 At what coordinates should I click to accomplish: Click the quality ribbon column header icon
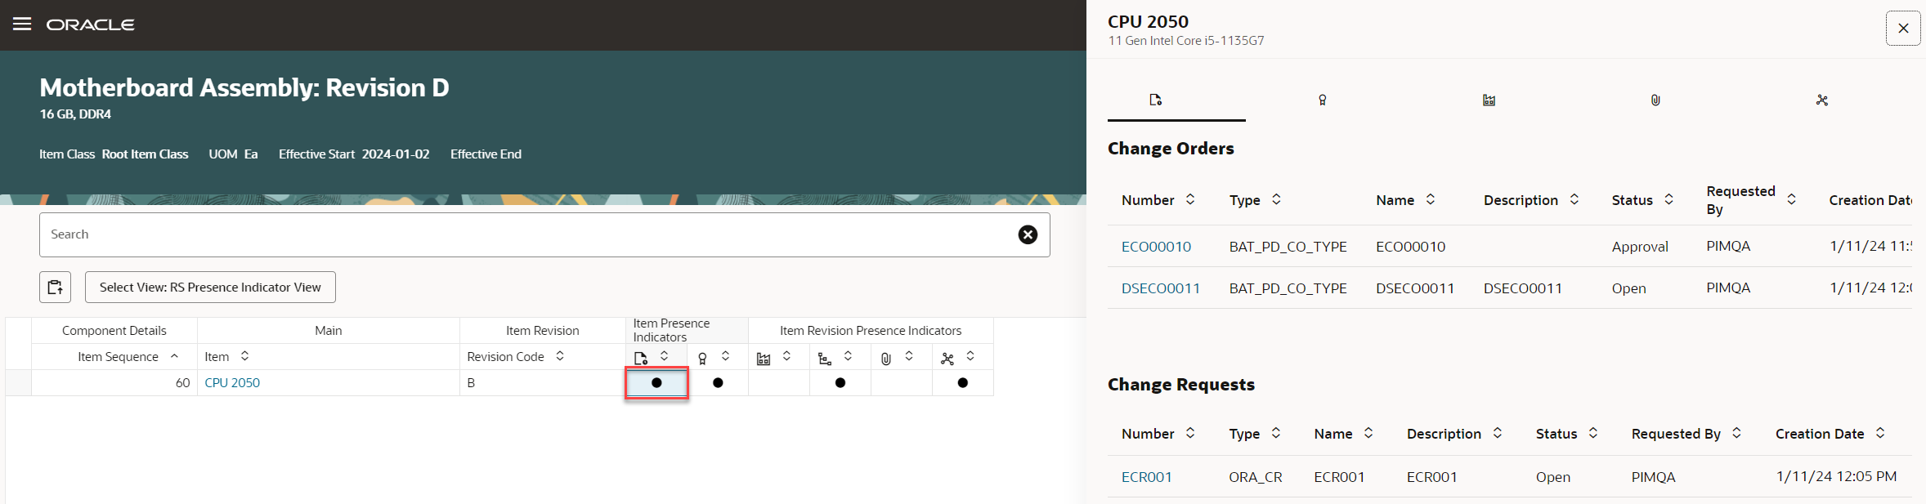(x=702, y=358)
